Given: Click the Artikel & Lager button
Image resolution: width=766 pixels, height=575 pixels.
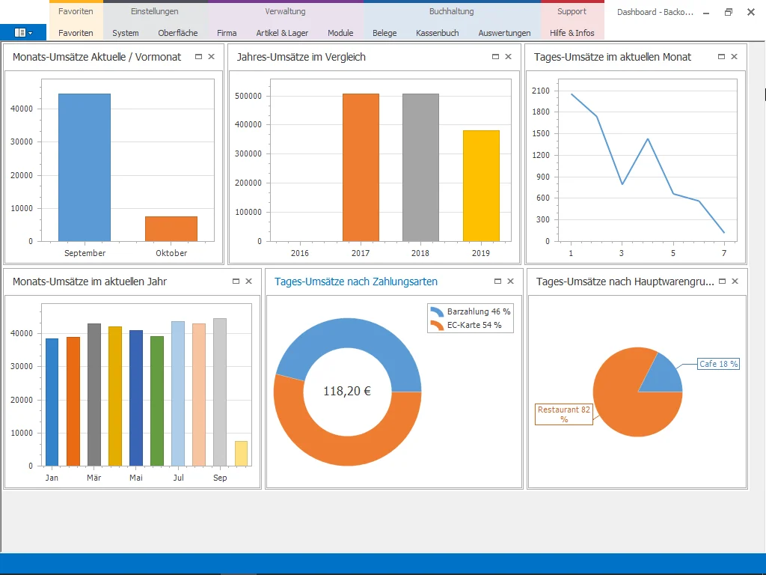Looking at the screenshot, I should coord(282,33).
